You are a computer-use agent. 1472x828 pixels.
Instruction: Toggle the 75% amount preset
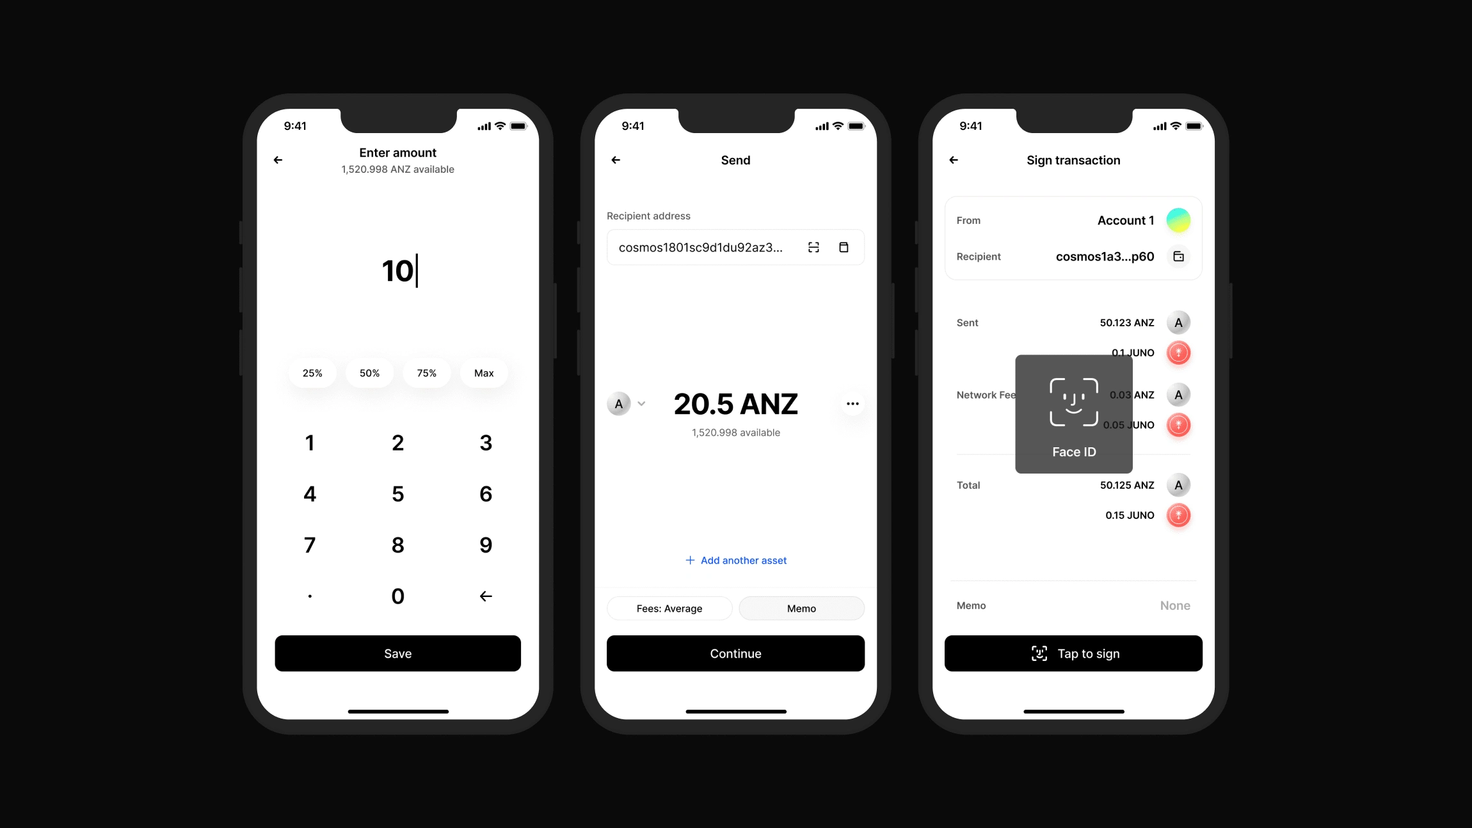(x=426, y=373)
